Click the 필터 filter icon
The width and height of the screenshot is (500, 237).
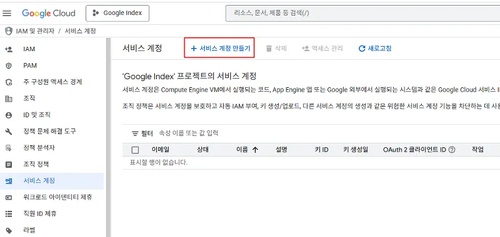(x=135, y=133)
